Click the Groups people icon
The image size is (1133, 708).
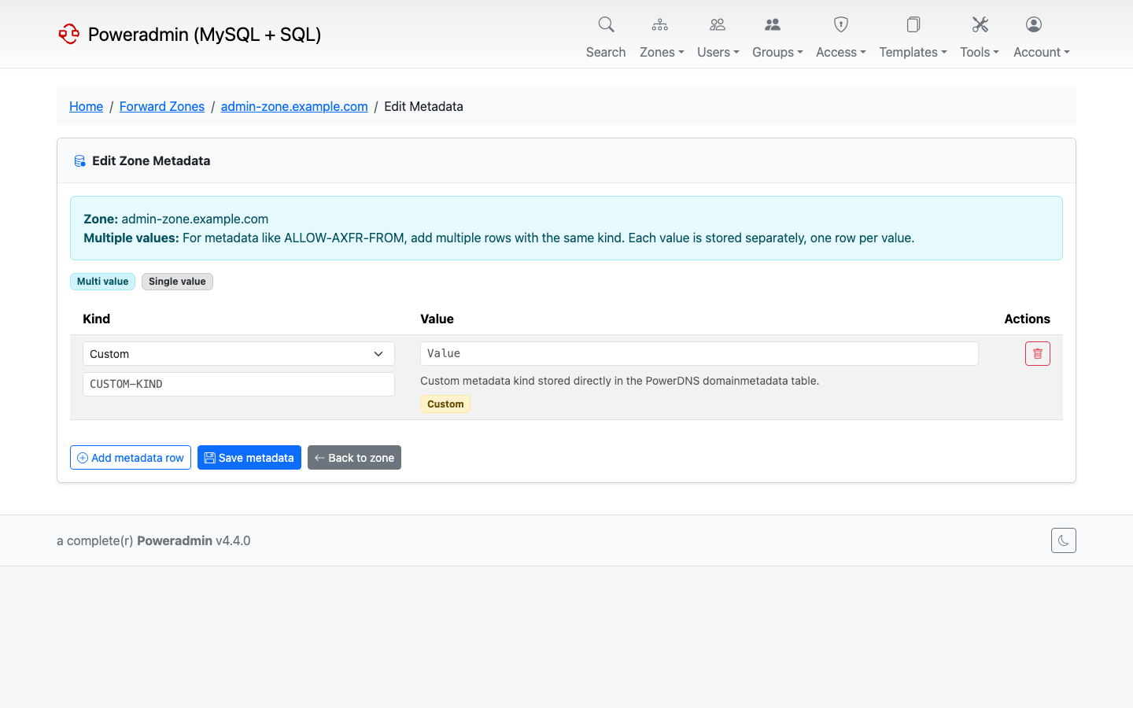[773, 24]
